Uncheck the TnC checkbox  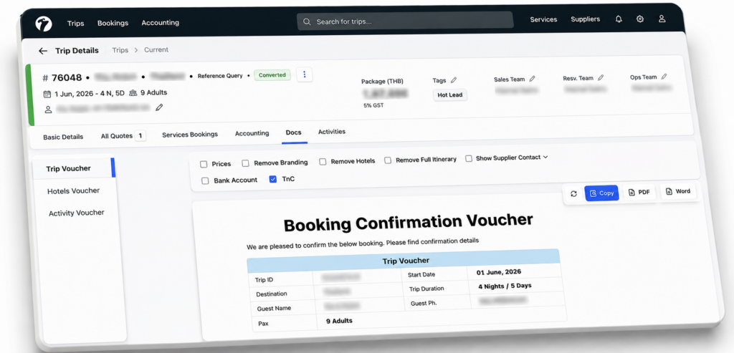(273, 179)
